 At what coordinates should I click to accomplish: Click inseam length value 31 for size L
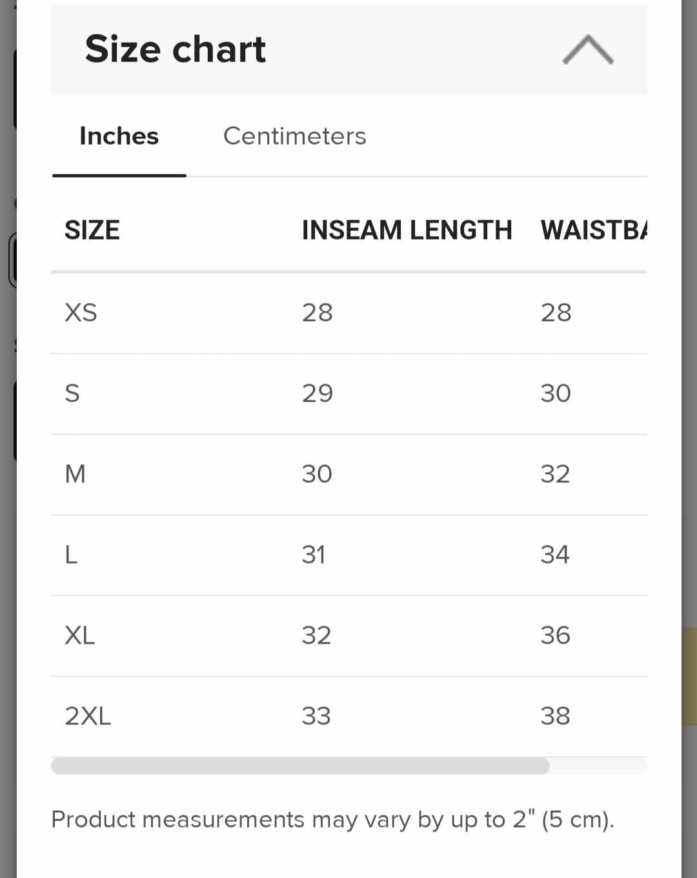(314, 555)
